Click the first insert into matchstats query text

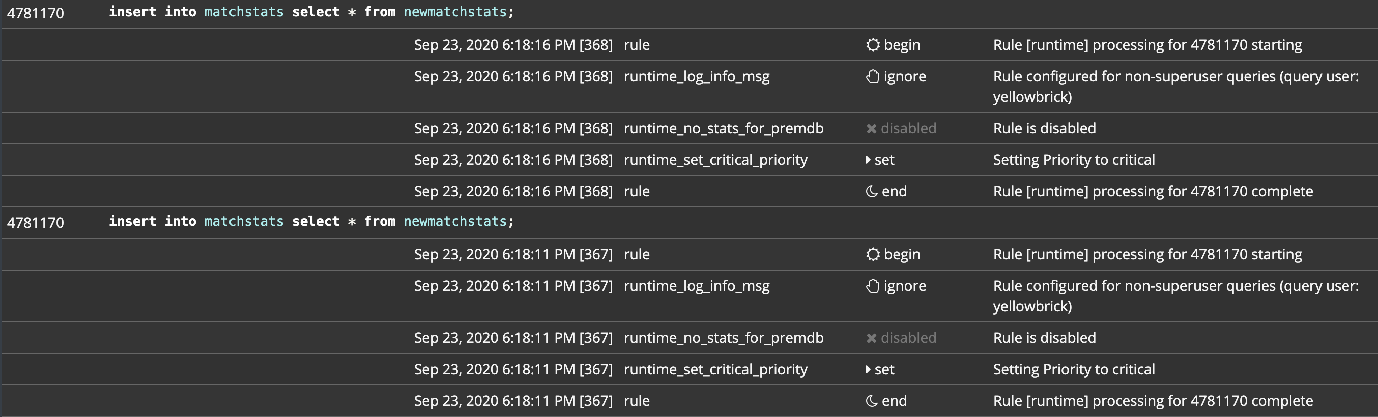[x=311, y=12]
